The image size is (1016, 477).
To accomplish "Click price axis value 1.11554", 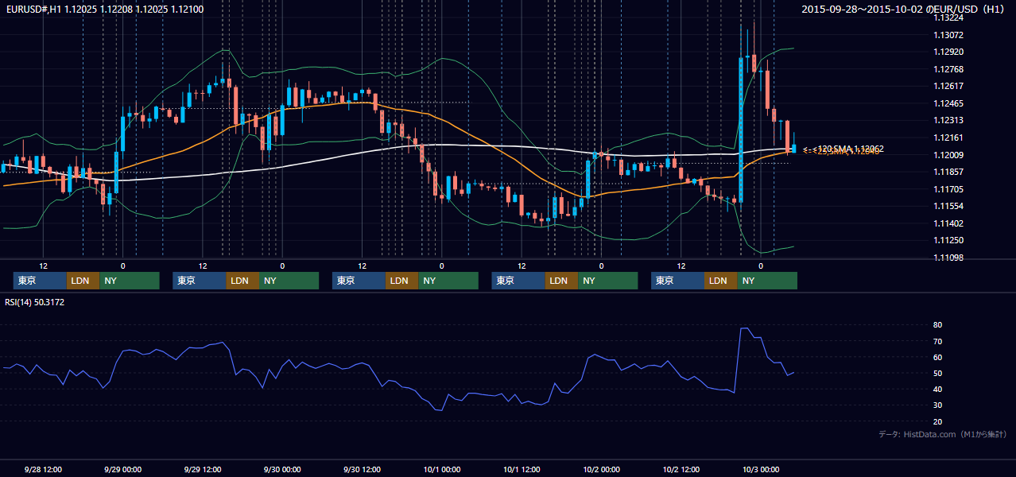I will [x=948, y=206].
